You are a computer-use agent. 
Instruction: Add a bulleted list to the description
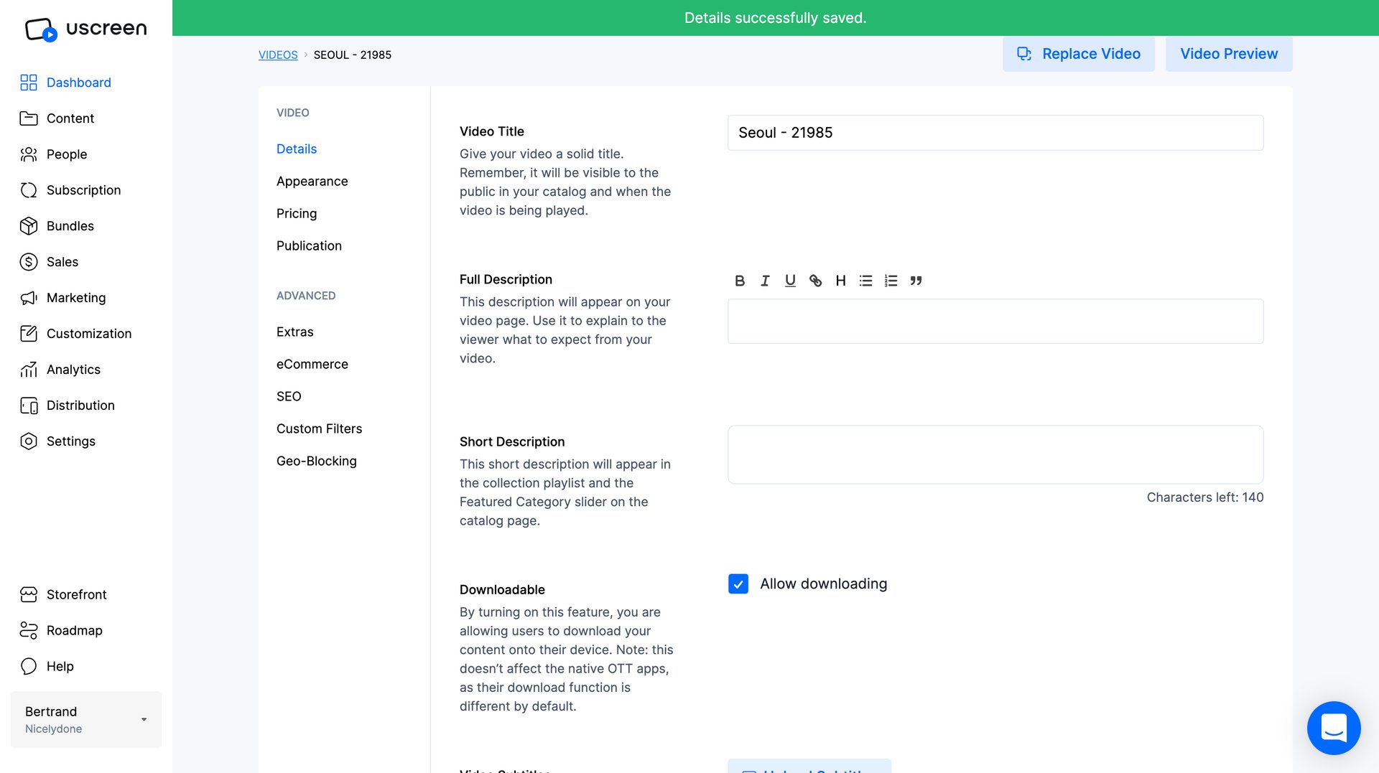(865, 281)
